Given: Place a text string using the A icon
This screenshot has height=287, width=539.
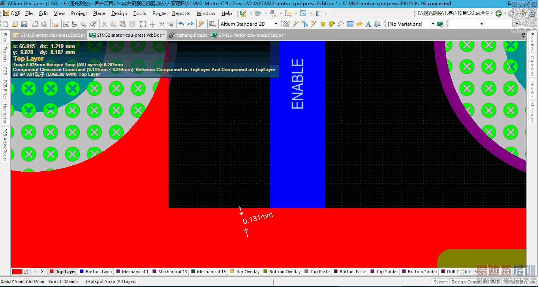Looking at the screenshot, I should 368,24.
